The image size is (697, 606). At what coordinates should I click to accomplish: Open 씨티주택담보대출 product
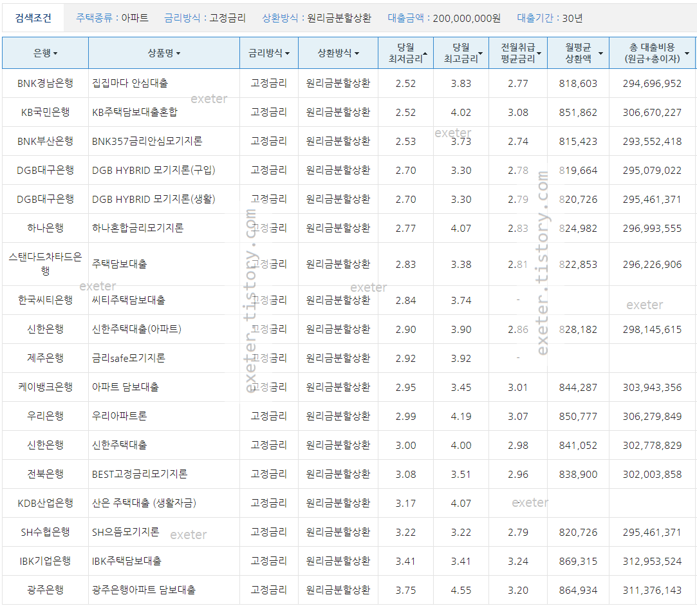click(x=129, y=300)
